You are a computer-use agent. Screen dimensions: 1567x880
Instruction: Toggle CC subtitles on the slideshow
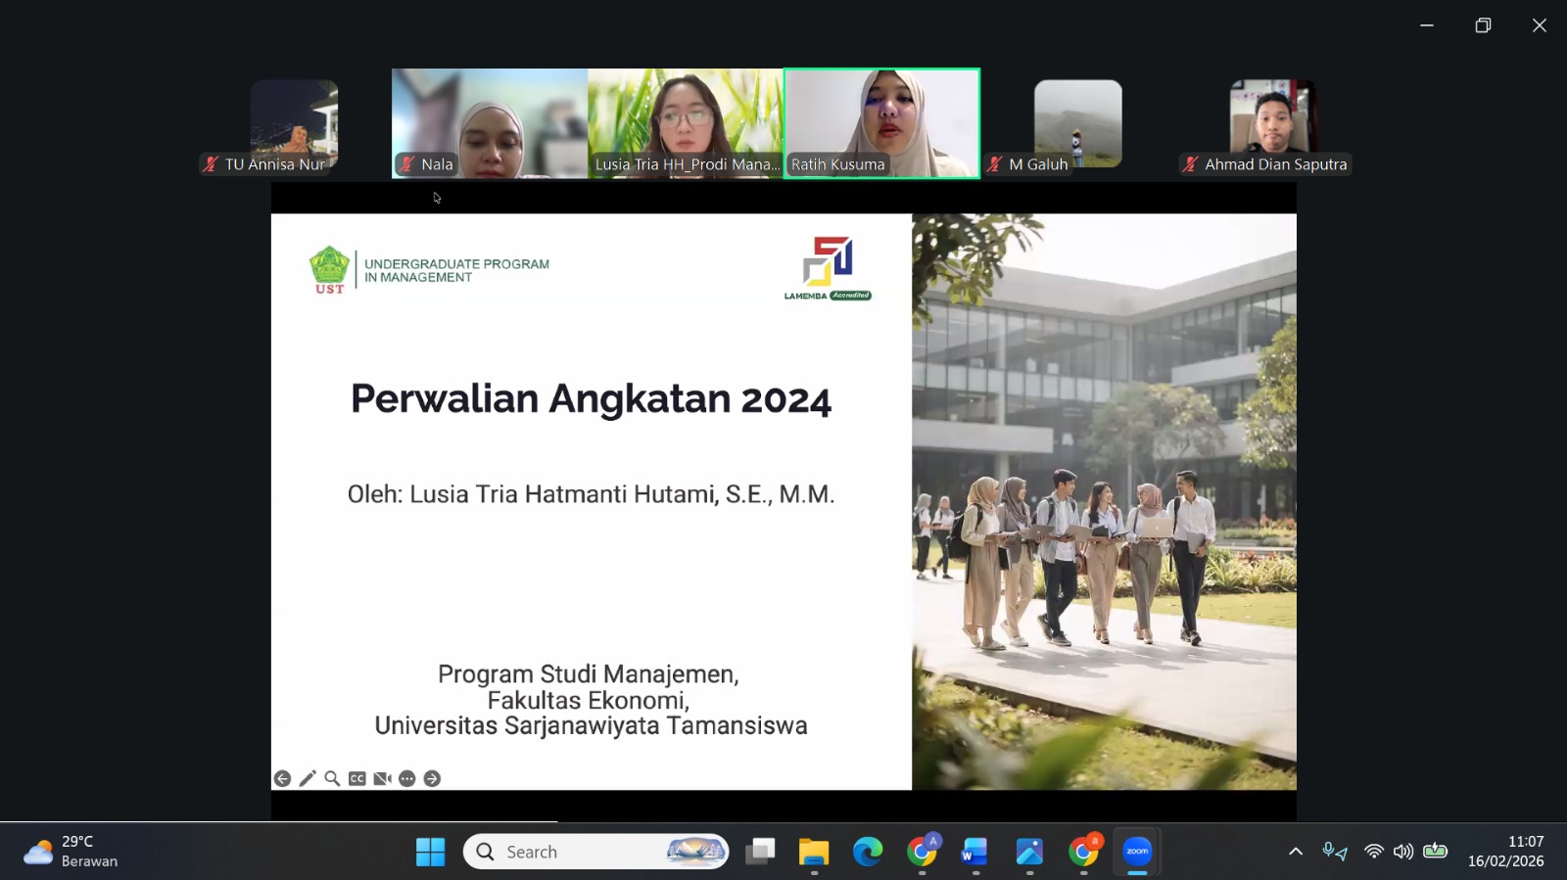357,778
